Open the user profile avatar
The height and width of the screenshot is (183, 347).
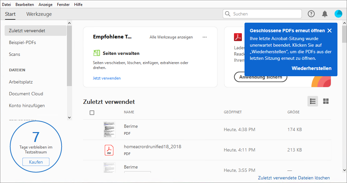point(338,14)
